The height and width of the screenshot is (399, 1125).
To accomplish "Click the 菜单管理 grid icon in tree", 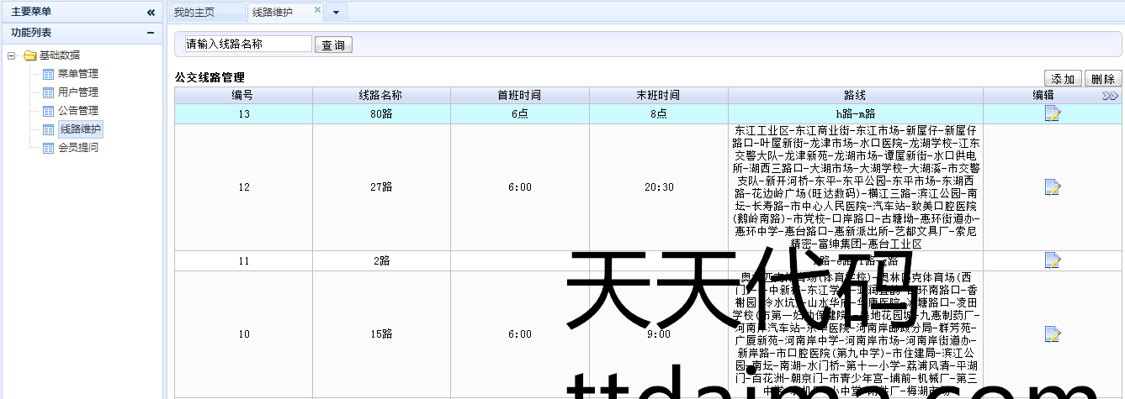I will [x=48, y=74].
